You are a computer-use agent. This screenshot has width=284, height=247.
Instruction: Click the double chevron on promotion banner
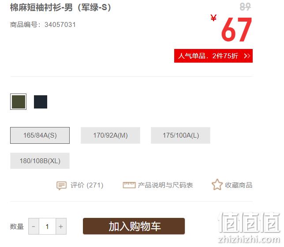click(247, 56)
